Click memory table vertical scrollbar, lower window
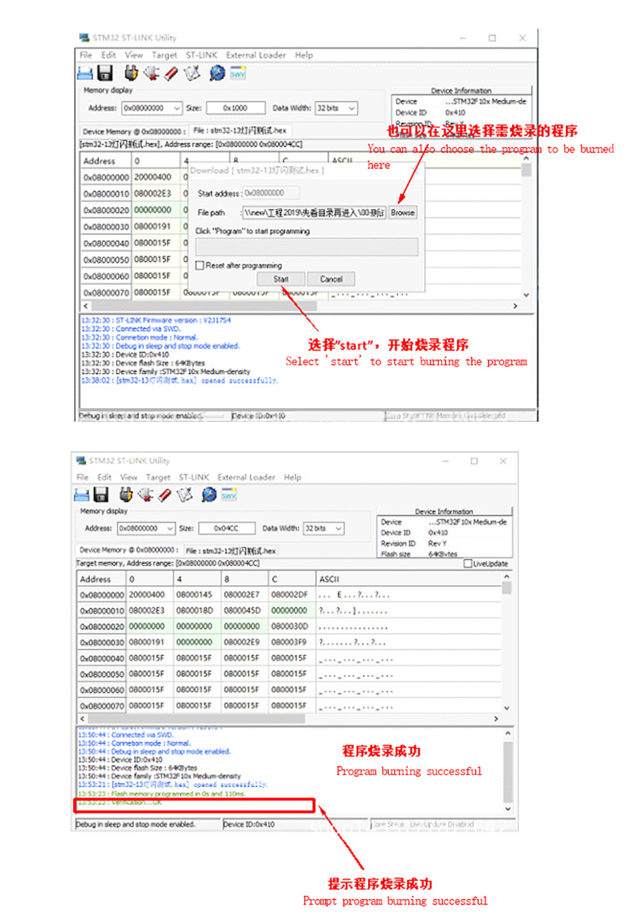Image resolution: width=628 pixels, height=923 pixels. coord(506,643)
